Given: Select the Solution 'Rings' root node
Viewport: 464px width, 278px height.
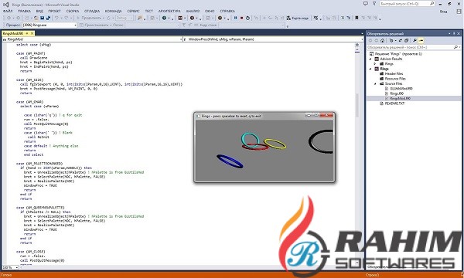Looking at the screenshot, I should click(398, 54).
